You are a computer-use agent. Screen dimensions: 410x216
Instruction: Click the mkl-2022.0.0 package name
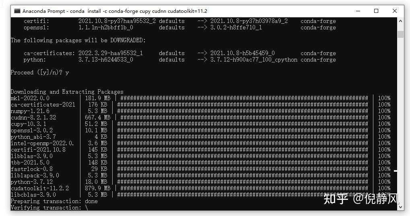click(x=30, y=98)
